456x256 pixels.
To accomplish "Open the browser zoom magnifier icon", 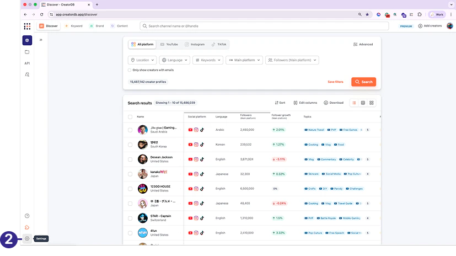I will pyautogui.click(x=360, y=14).
